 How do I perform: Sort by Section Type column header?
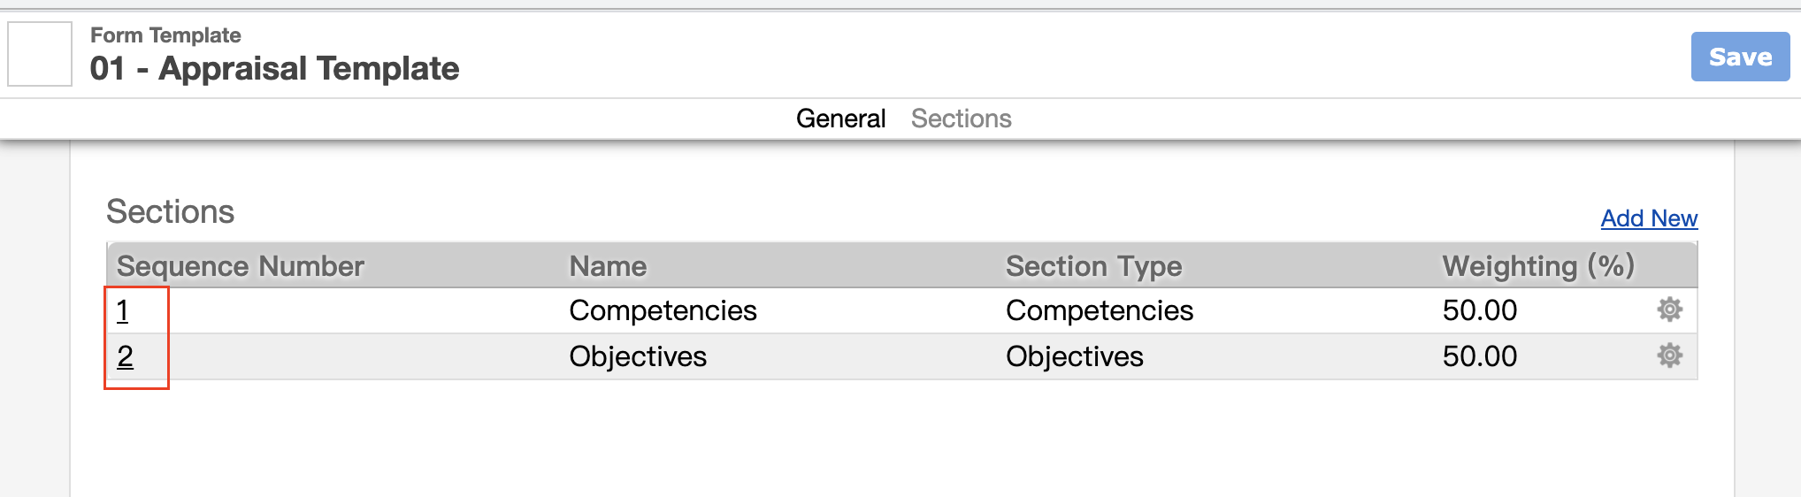coord(1093,266)
